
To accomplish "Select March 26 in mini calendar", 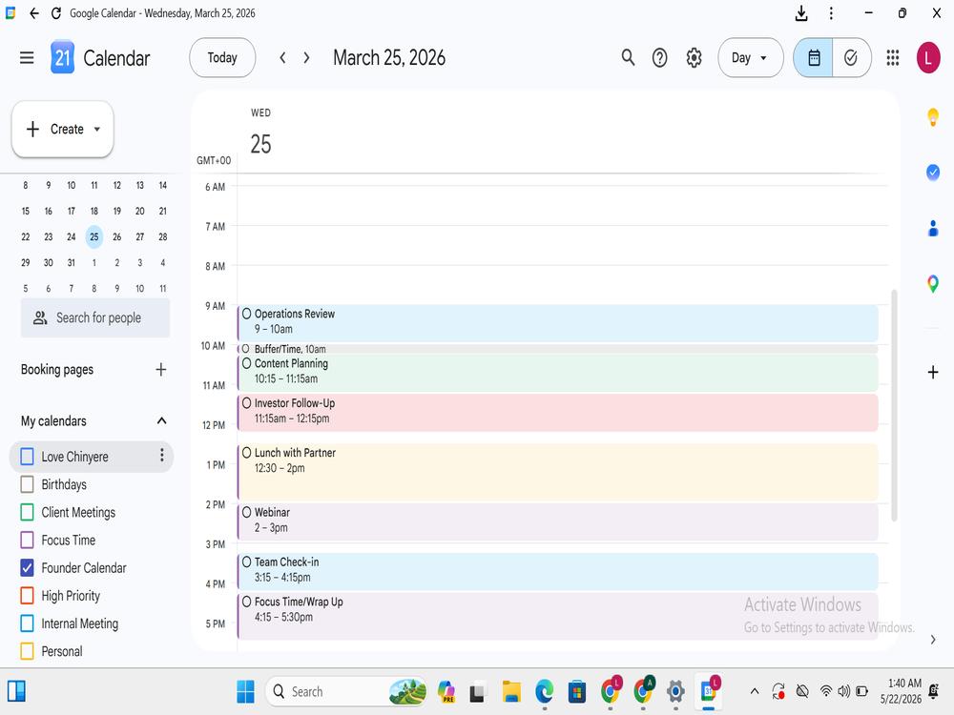I will 116,237.
